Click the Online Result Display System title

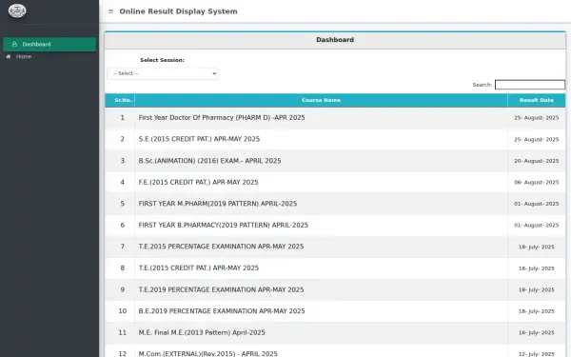tap(178, 11)
